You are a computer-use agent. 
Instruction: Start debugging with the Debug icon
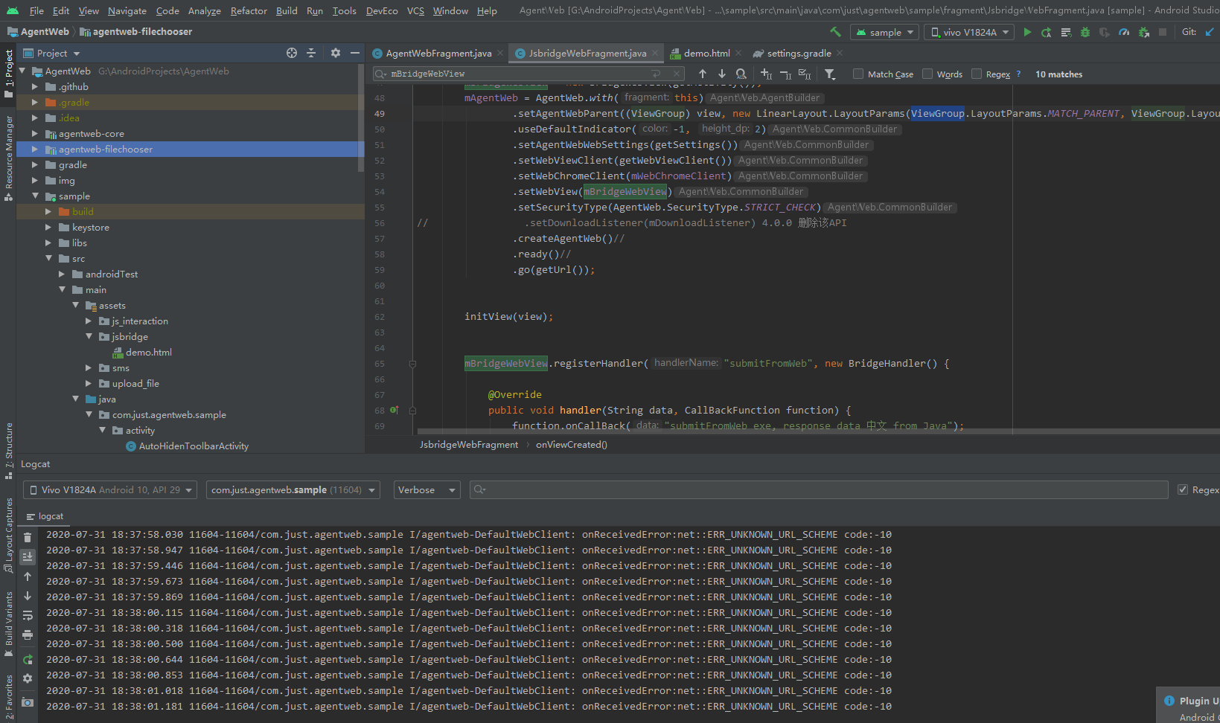pyautogui.click(x=1085, y=32)
